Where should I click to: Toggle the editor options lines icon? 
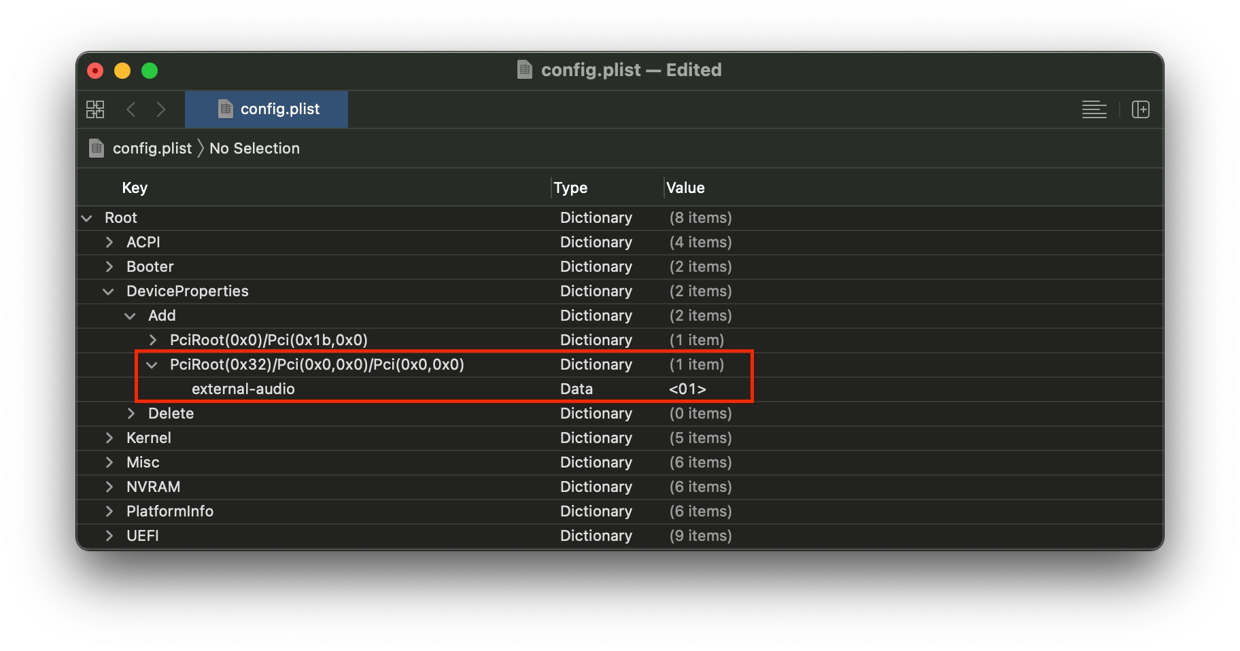click(x=1094, y=109)
